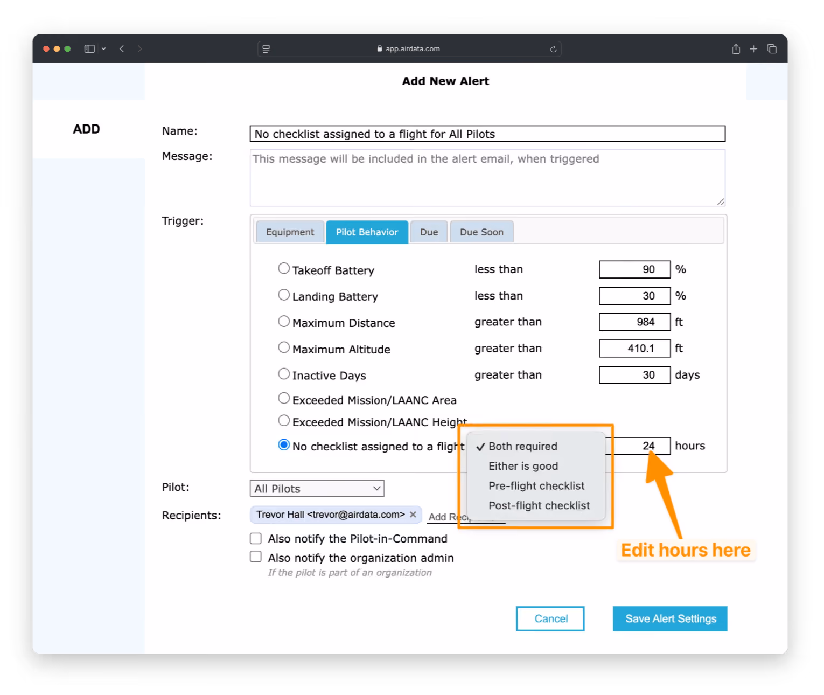
Task: Enable Also notify the Pilot-in-Command checkbox
Action: tap(256, 538)
